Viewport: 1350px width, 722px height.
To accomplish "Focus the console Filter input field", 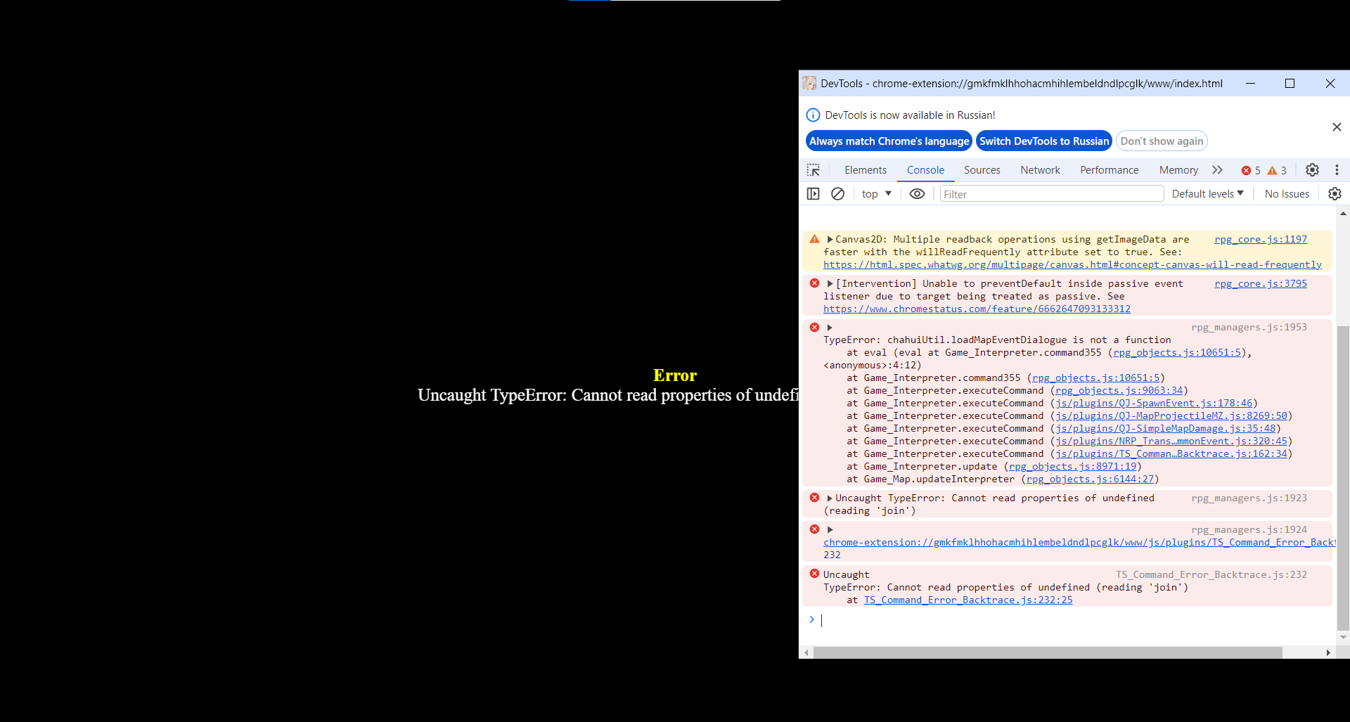I will (1052, 194).
